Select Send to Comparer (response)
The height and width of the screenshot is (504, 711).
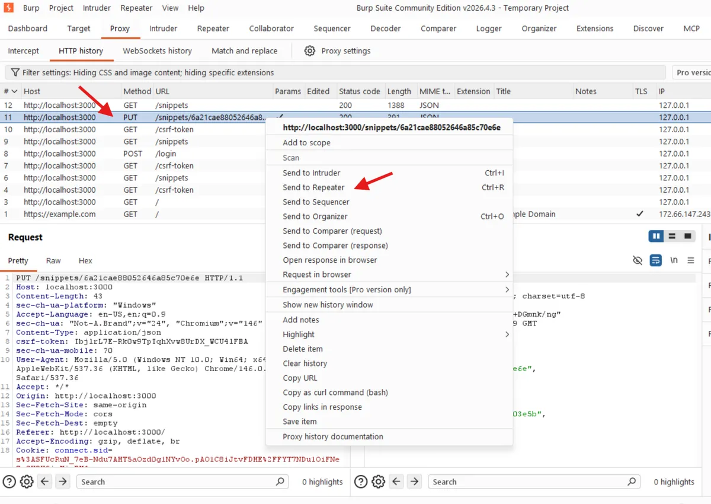pos(389,245)
